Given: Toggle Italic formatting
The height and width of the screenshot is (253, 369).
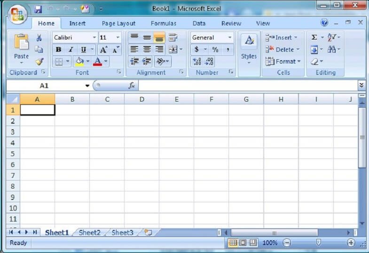Looking at the screenshot, I should [x=71, y=49].
